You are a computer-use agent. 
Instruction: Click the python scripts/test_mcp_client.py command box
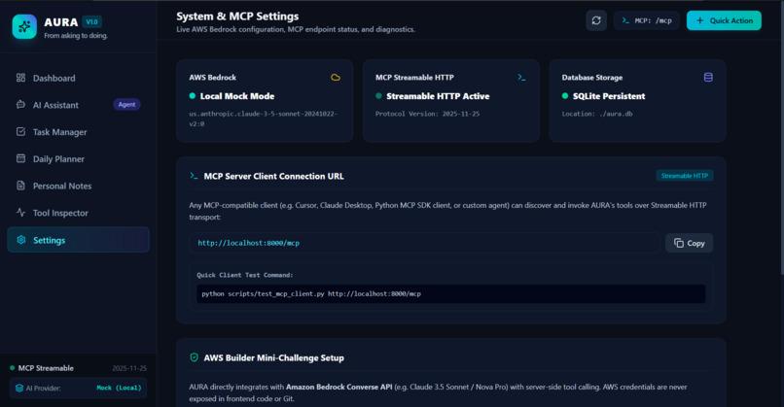(x=451, y=293)
